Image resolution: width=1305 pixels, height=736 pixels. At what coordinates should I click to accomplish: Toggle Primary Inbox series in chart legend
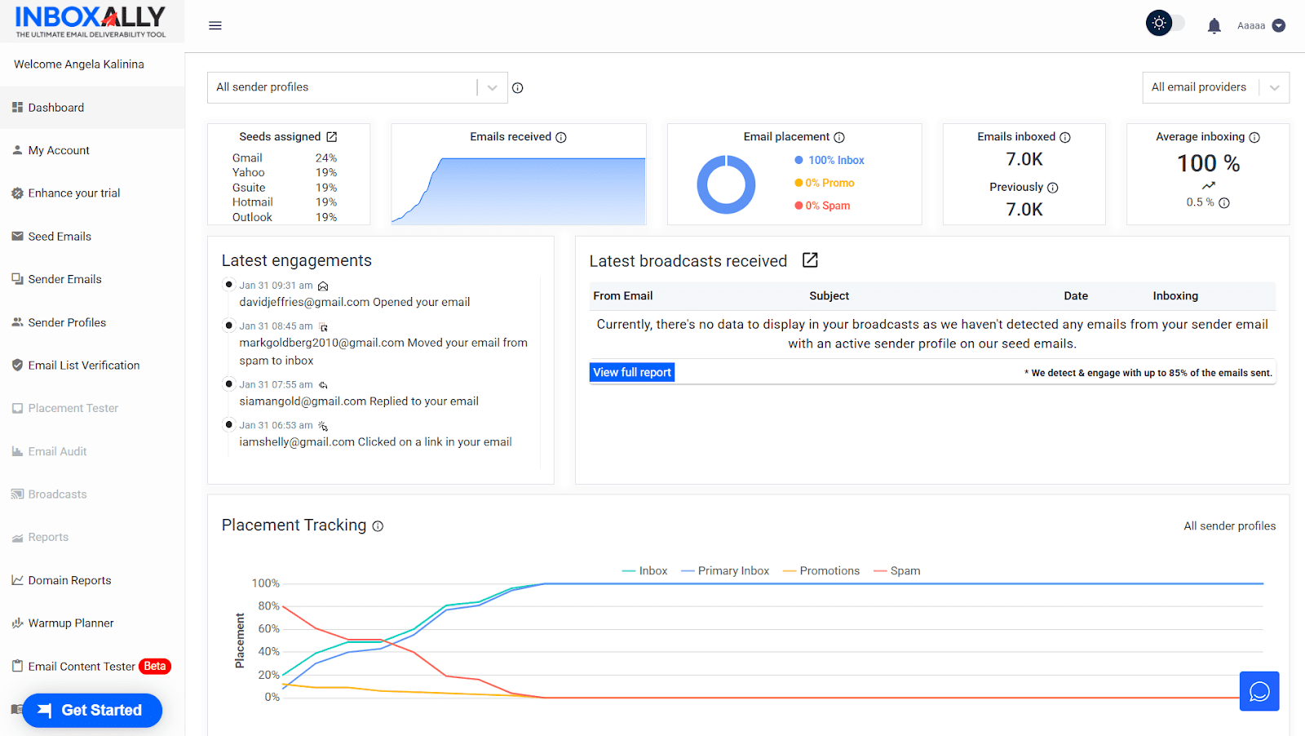725,571
